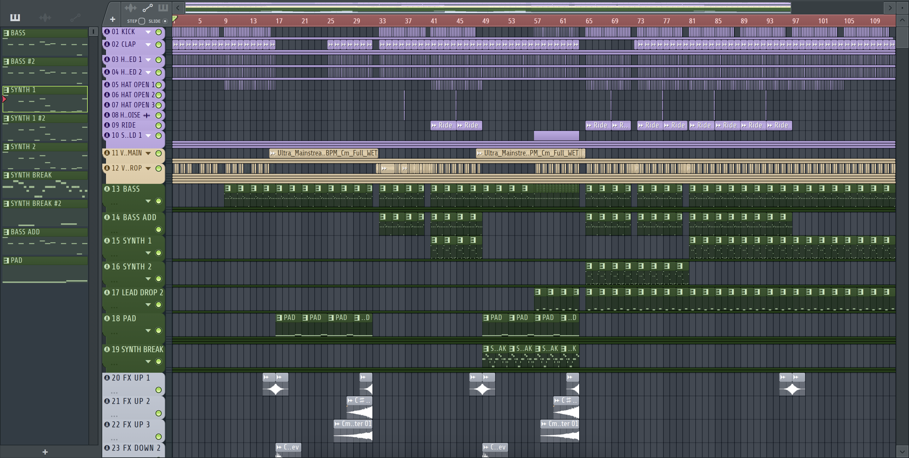Enable the audio waveform focus icon in playlist header
The width and height of the screenshot is (909, 458).
coord(131,8)
